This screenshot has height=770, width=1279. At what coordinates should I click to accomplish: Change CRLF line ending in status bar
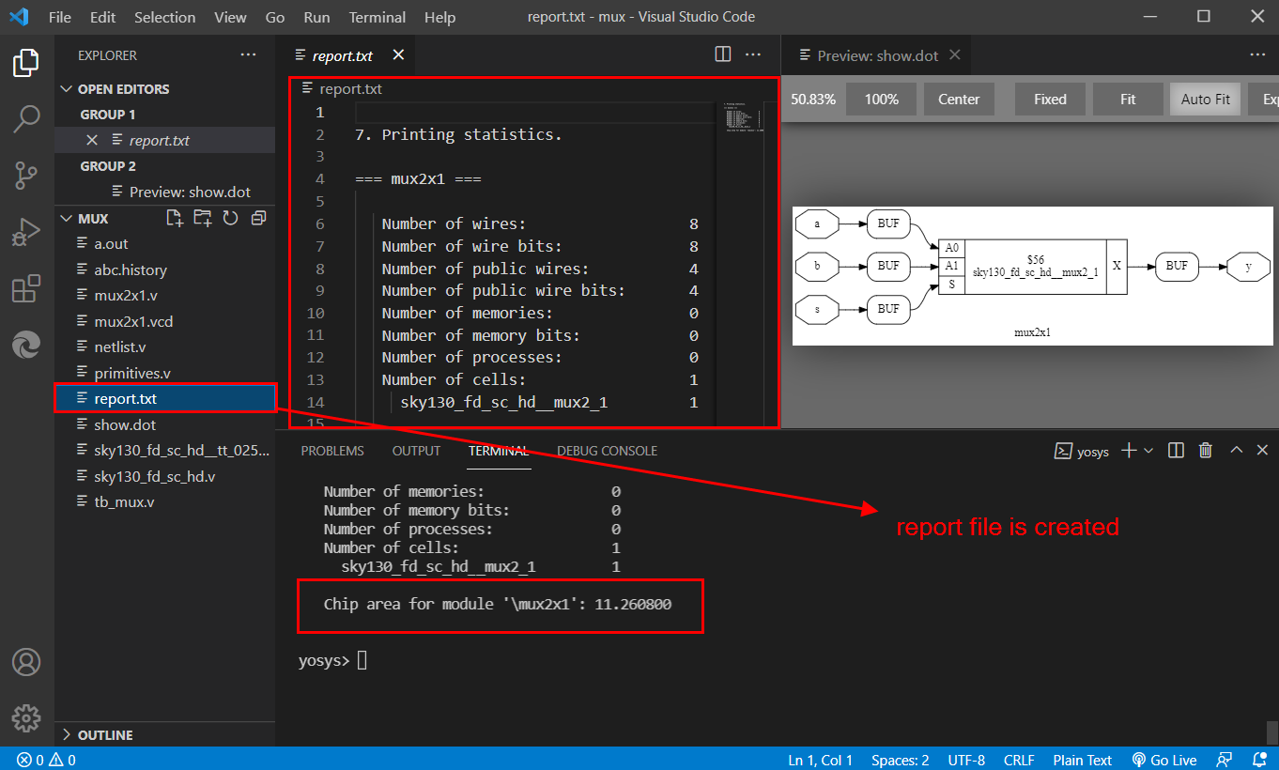(x=1018, y=760)
